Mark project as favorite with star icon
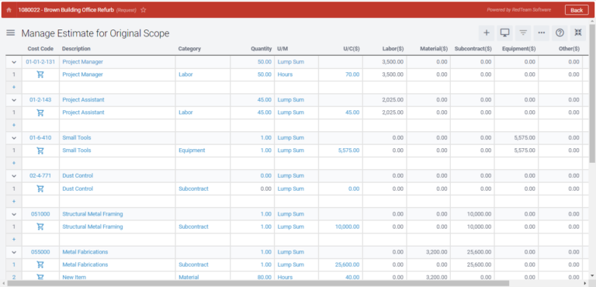This screenshot has height=287, width=596. coord(144,10)
